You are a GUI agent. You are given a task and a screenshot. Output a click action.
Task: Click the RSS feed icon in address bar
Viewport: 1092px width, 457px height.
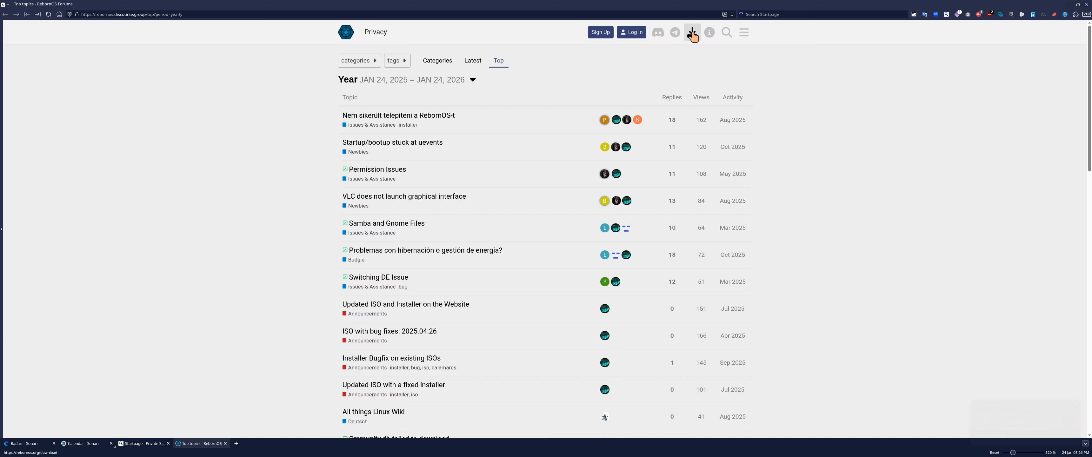click(724, 14)
